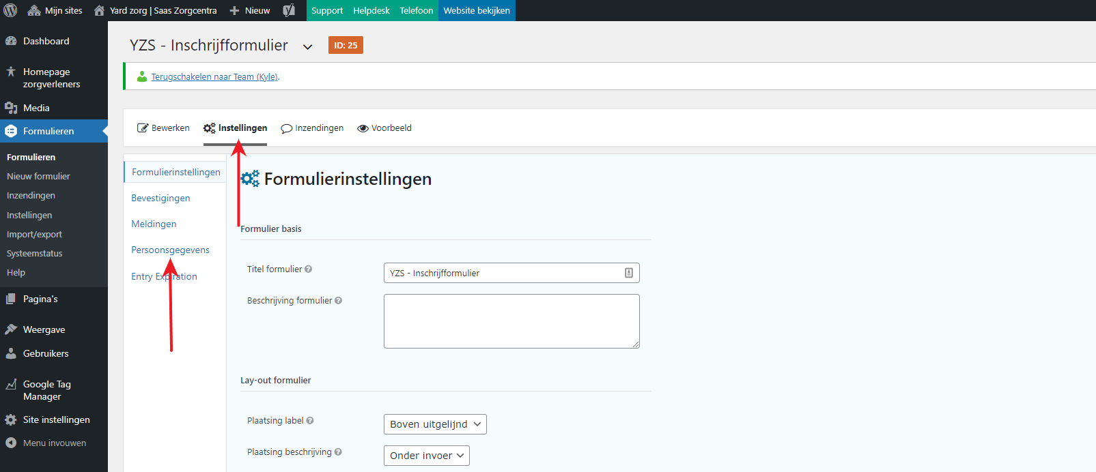1096x472 pixels.
Task: Select the Entry Expiration settings section
Action: [164, 276]
